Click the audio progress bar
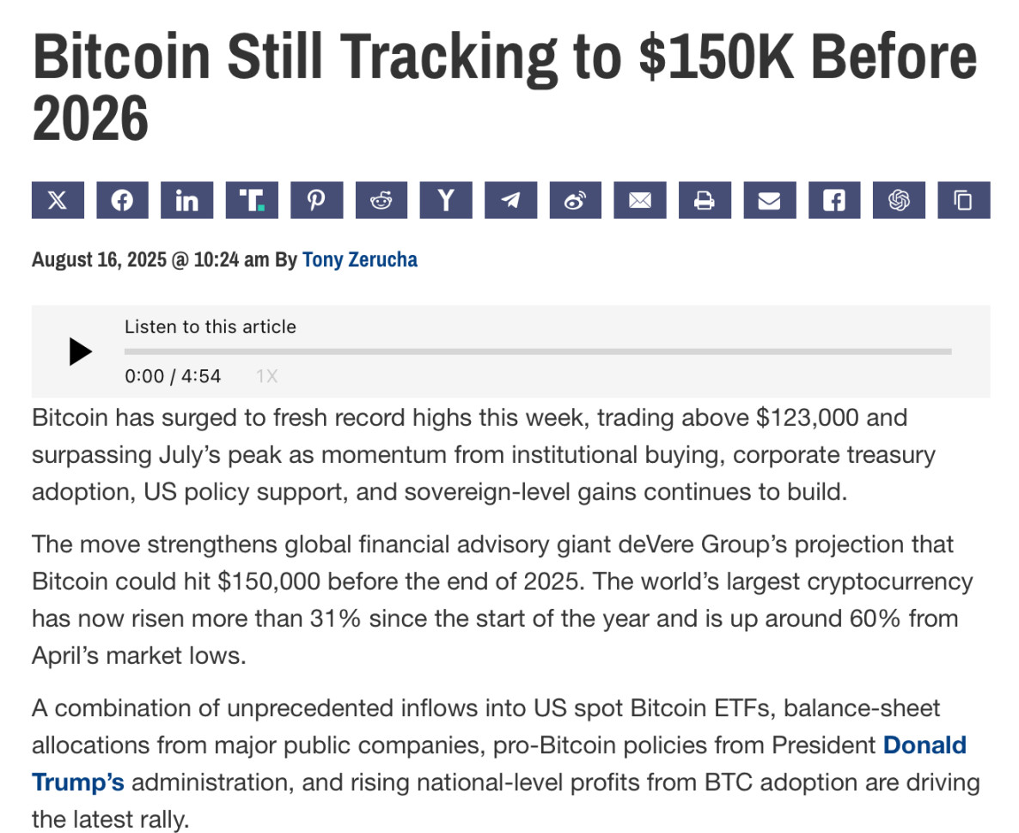 [x=537, y=351]
